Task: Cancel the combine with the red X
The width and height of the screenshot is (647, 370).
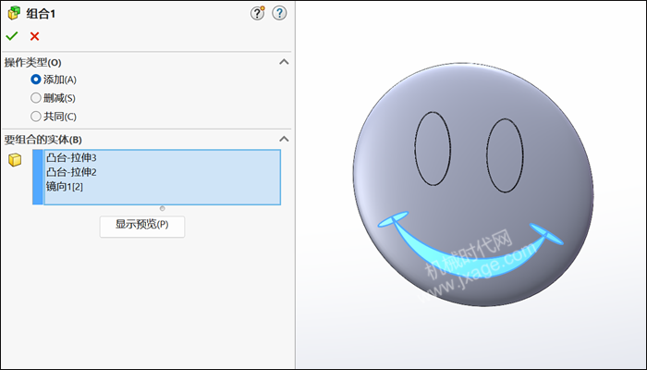Action: coord(35,36)
